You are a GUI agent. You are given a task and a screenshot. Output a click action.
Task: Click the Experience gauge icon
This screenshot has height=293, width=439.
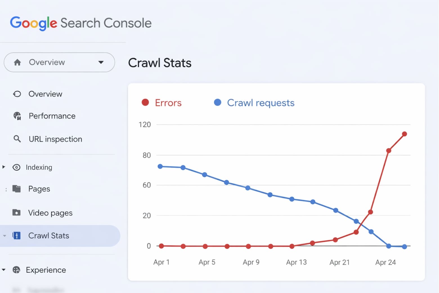pos(17,270)
